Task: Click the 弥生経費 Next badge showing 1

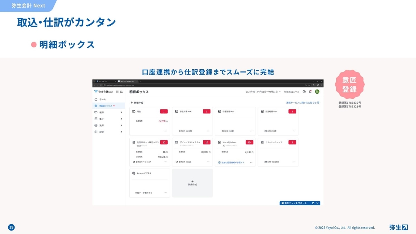Action: [292, 111]
